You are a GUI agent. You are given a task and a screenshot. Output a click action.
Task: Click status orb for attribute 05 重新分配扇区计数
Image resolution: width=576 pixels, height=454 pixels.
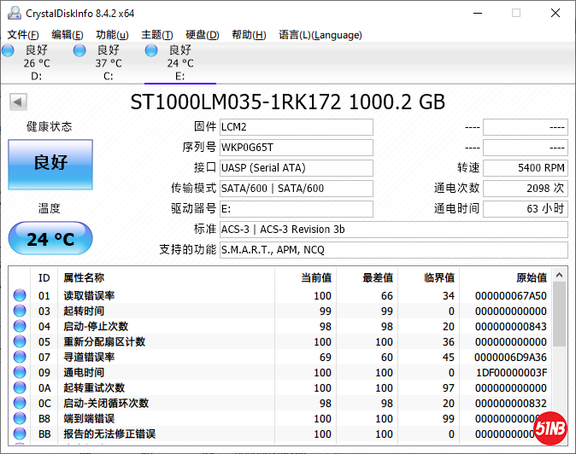pos(20,342)
